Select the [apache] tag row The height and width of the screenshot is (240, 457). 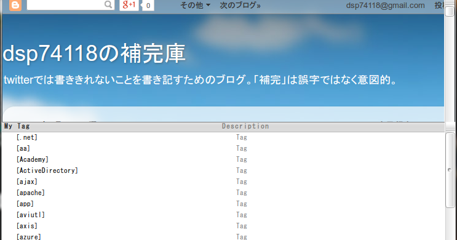pos(223,193)
